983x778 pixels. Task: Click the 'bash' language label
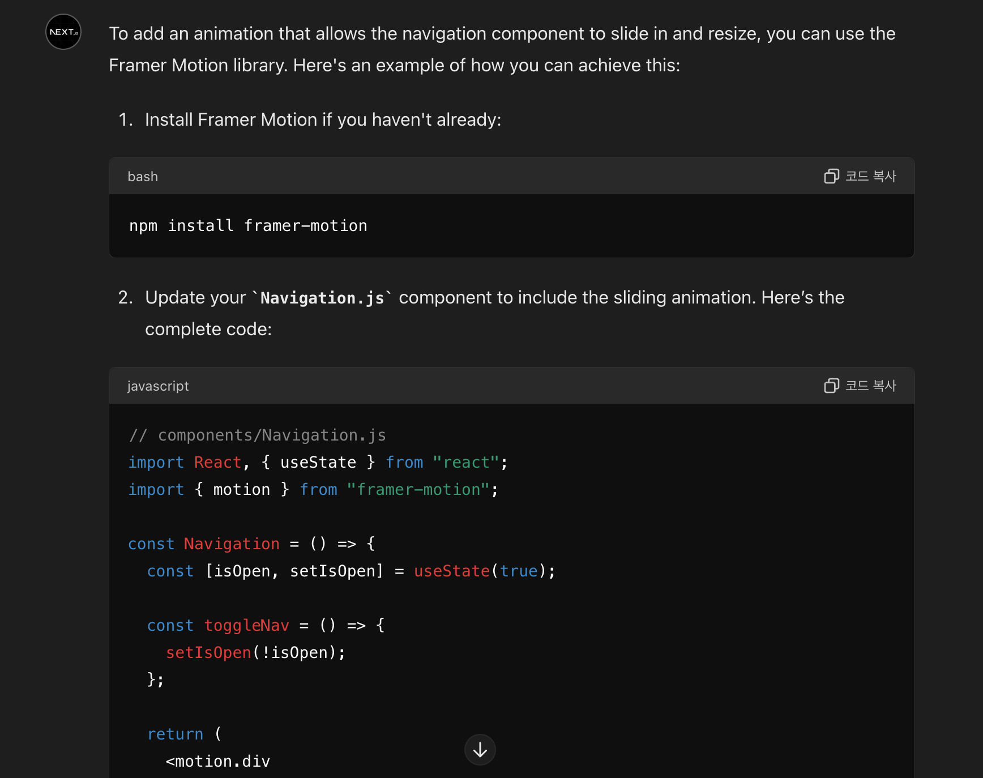[143, 177]
